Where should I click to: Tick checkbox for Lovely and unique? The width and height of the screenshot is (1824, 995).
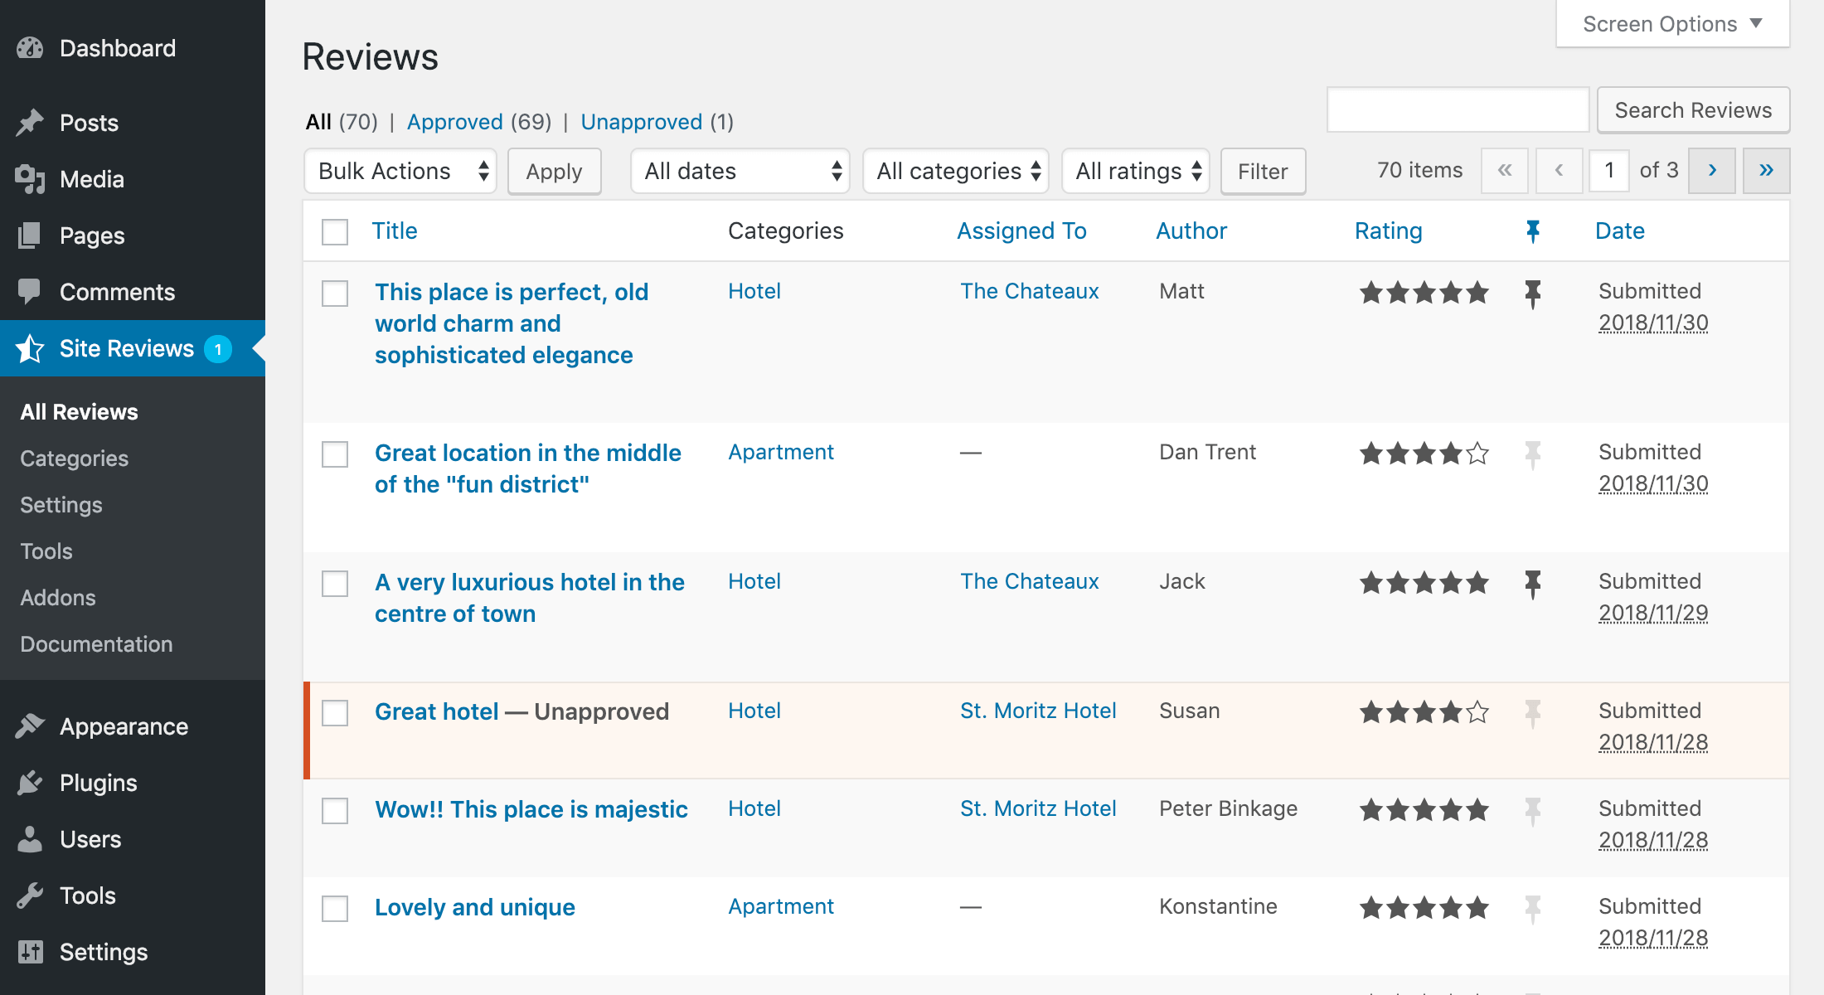click(335, 909)
